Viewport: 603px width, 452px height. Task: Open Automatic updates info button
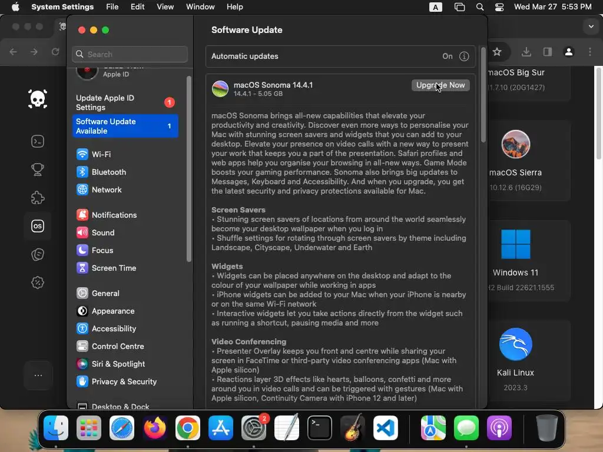[464, 56]
